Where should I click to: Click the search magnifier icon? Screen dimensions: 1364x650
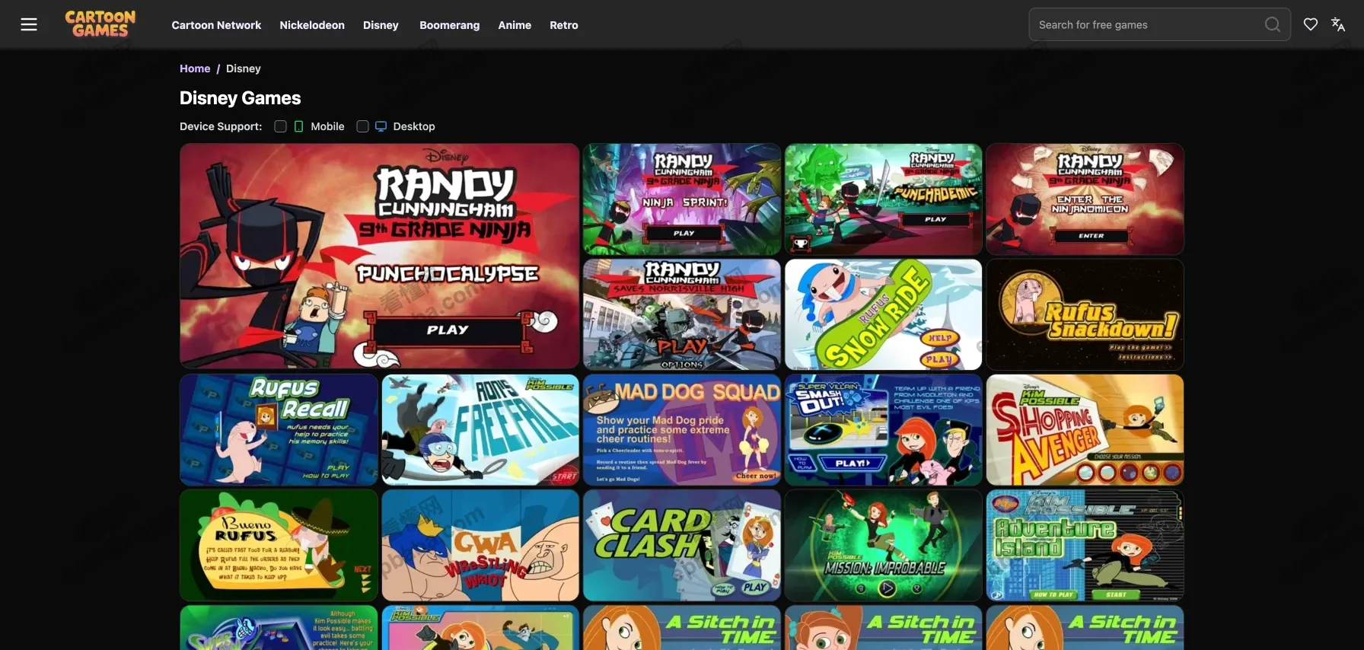pos(1272,24)
